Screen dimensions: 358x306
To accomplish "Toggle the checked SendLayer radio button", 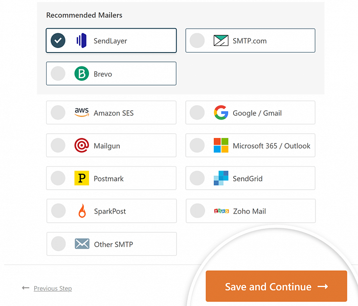I will click(58, 40).
